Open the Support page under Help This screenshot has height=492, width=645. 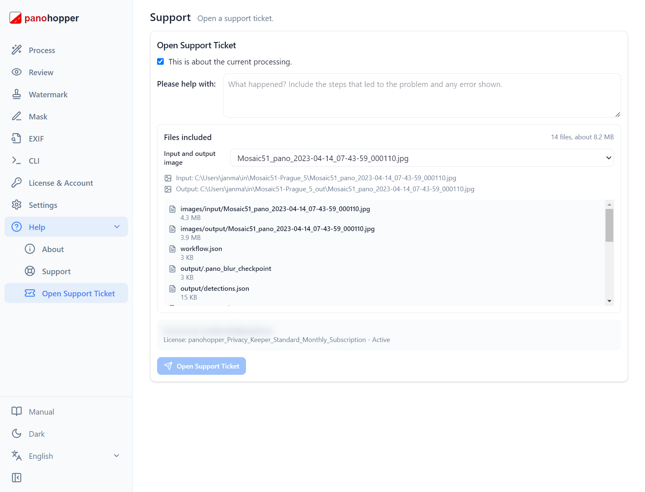point(66,271)
